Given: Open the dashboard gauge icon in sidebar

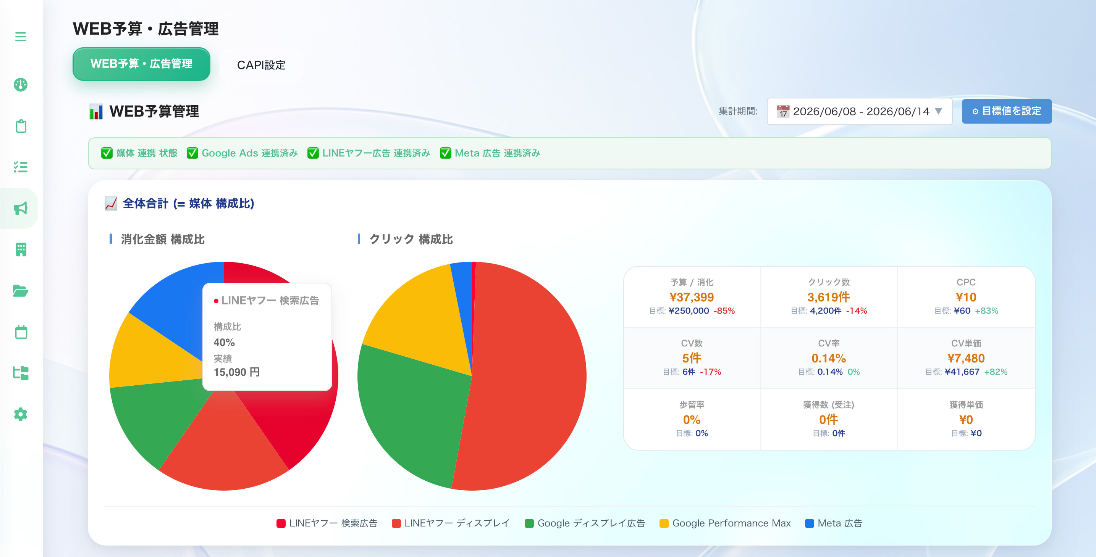Looking at the screenshot, I should (x=20, y=85).
